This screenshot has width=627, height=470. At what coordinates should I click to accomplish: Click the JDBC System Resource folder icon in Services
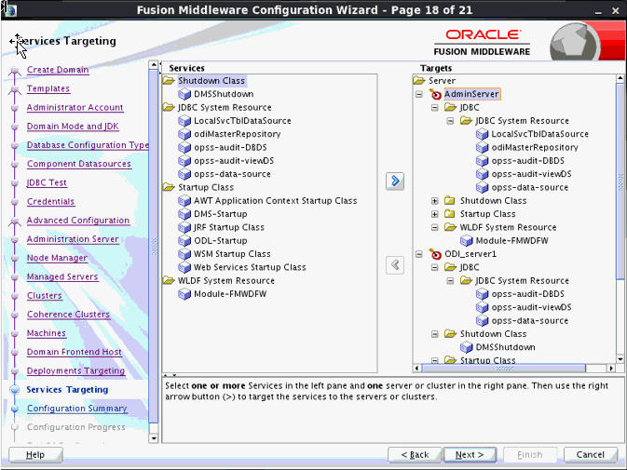click(169, 107)
